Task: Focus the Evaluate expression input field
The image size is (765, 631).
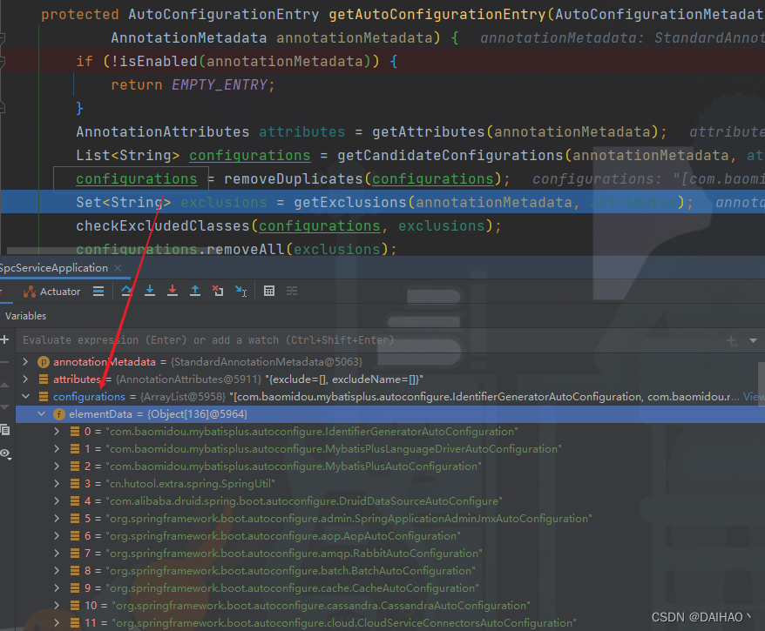Action: tap(371, 340)
